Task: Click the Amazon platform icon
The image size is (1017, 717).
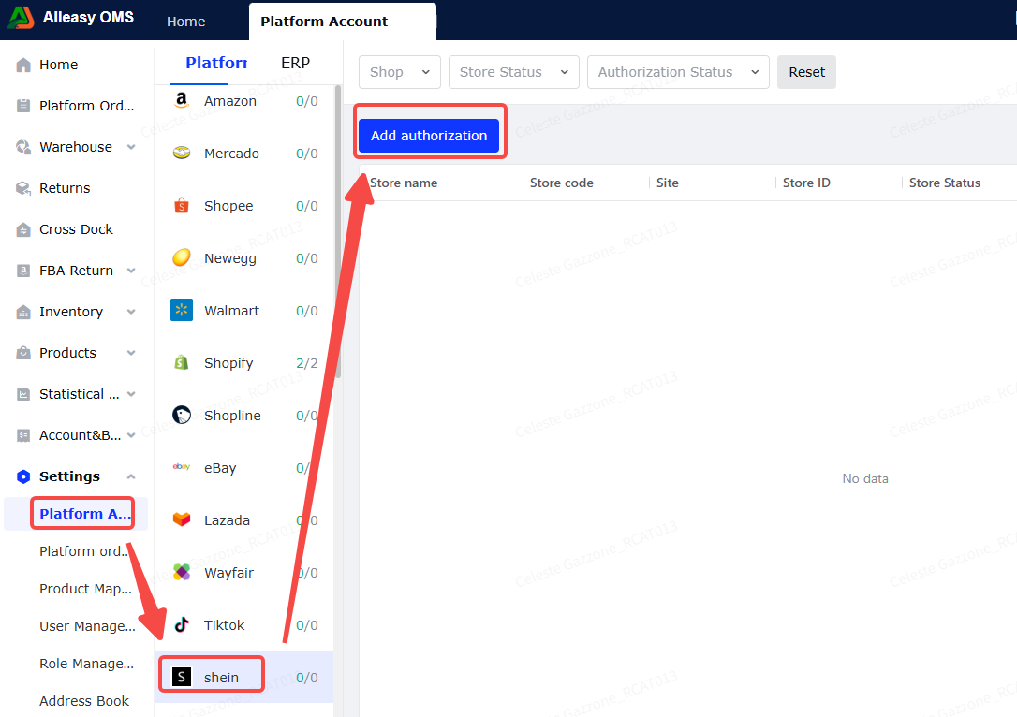Action: (182, 100)
